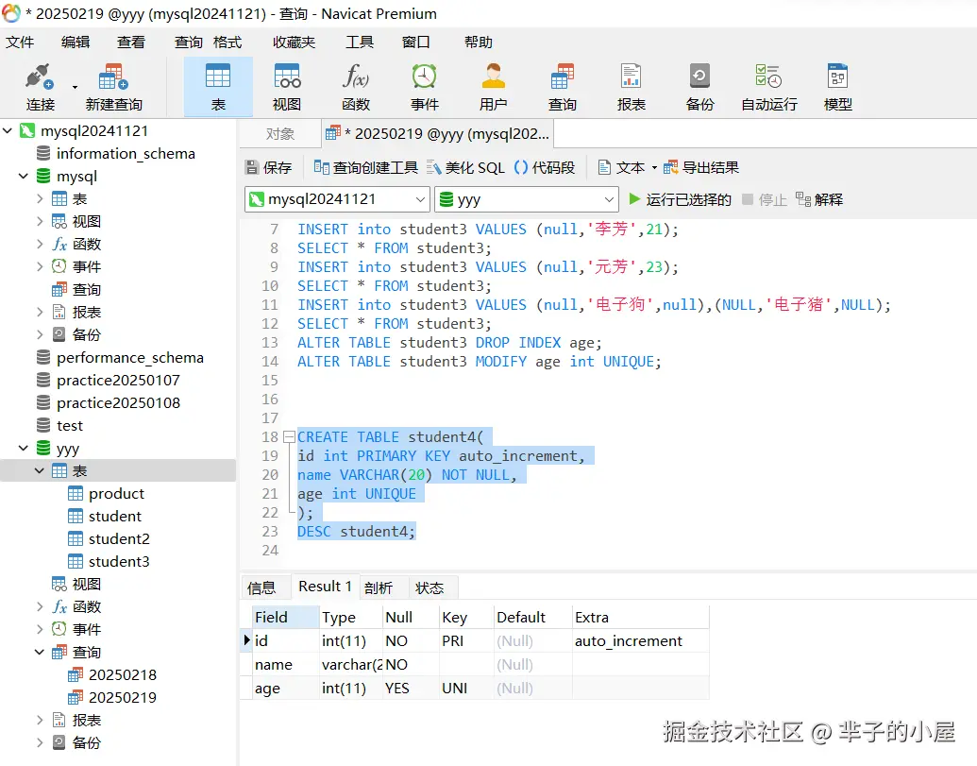Select information_schema database
The image size is (977, 766).
pyautogui.click(x=126, y=153)
